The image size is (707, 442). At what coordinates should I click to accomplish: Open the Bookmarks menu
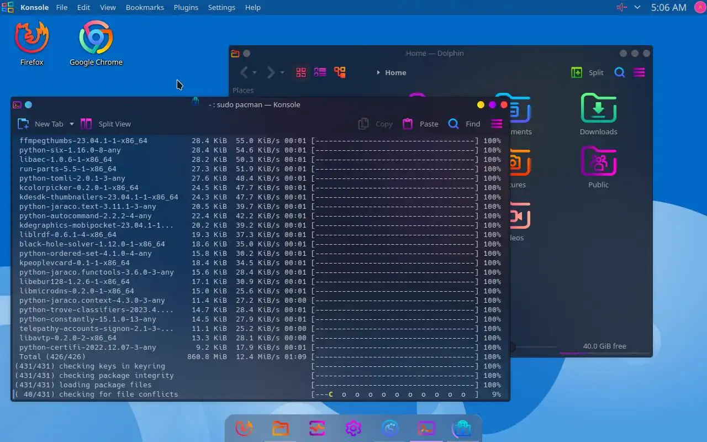(145, 7)
